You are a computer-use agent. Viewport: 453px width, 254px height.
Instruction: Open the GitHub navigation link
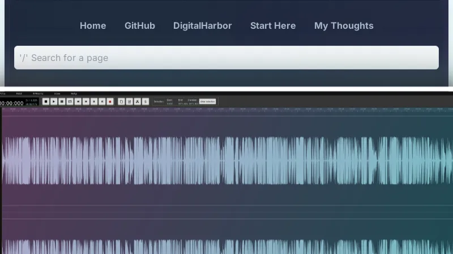(x=140, y=25)
